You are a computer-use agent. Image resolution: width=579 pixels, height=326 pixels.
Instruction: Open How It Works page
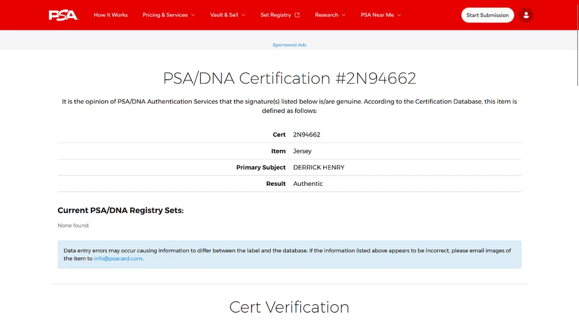pos(110,15)
